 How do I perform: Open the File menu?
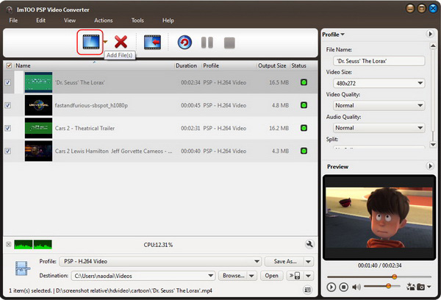(13, 21)
